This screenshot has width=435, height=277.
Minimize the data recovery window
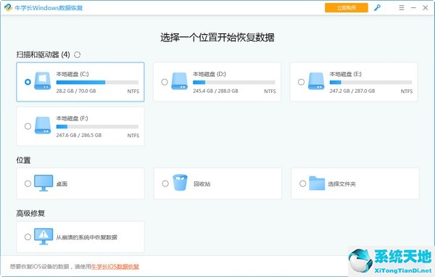pyautogui.click(x=413, y=8)
